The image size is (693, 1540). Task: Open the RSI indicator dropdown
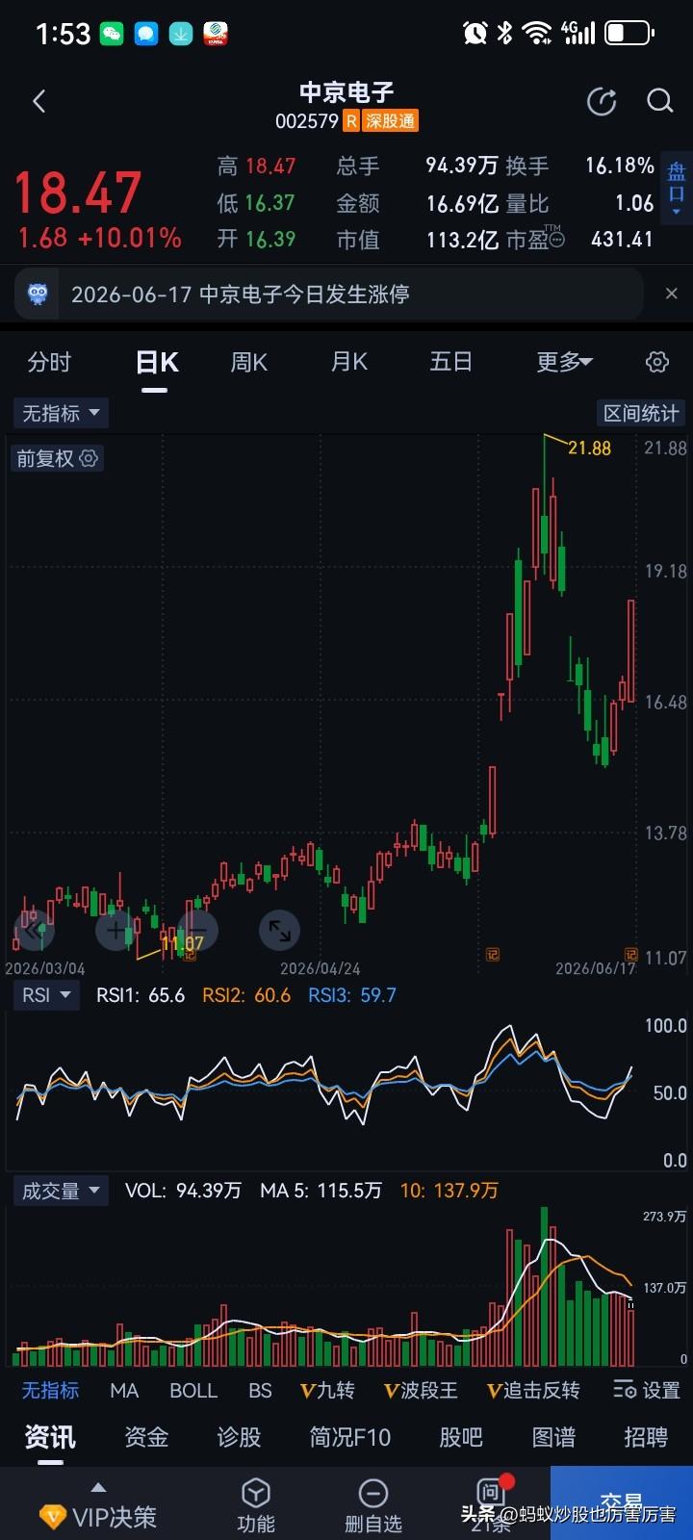45,995
